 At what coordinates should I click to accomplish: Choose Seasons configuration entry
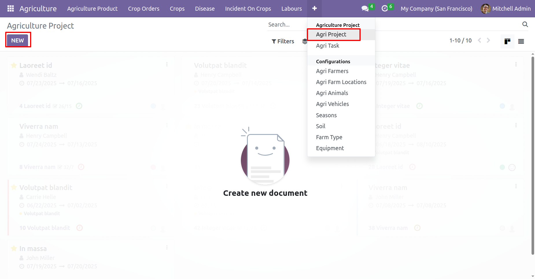(341, 115)
